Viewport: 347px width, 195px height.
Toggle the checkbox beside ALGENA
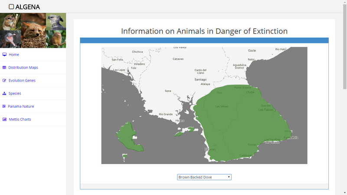tap(11, 7)
